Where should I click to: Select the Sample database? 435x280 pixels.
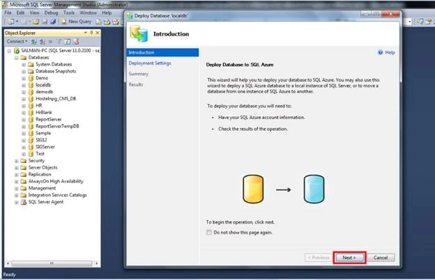[x=43, y=133]
